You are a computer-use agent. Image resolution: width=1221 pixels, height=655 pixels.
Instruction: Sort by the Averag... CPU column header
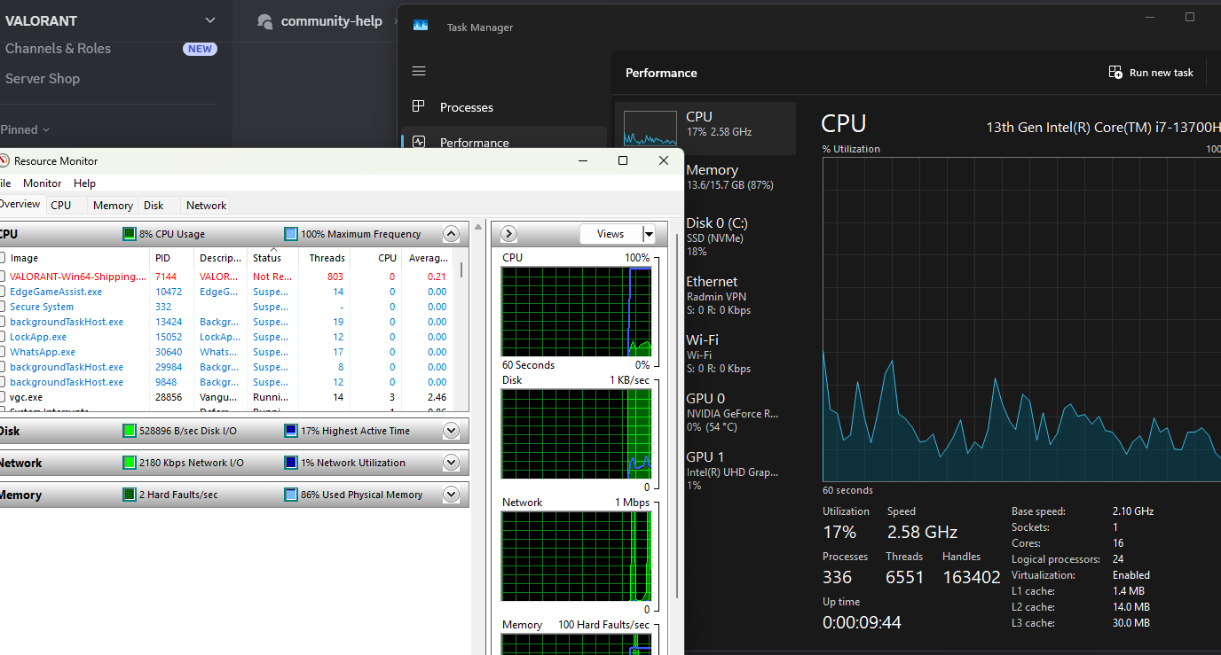(428, 258)
